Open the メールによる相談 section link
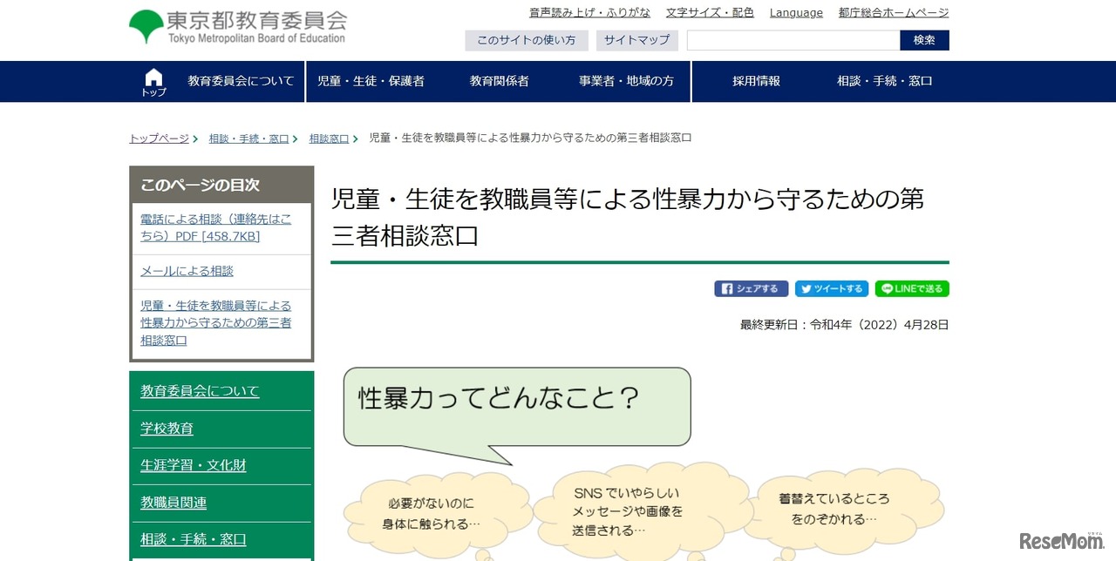The width and height of the screenshot is (1116, 561). point(188,270)
